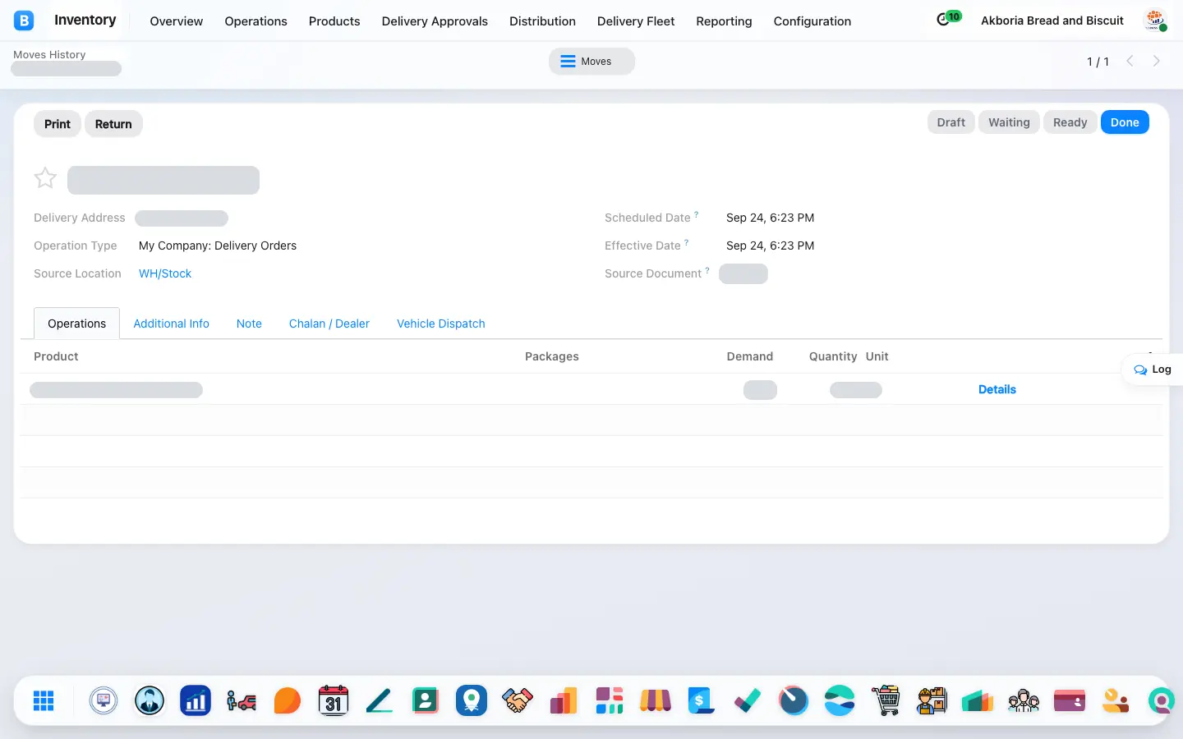Select the Done status stage

pos(1124,122)
